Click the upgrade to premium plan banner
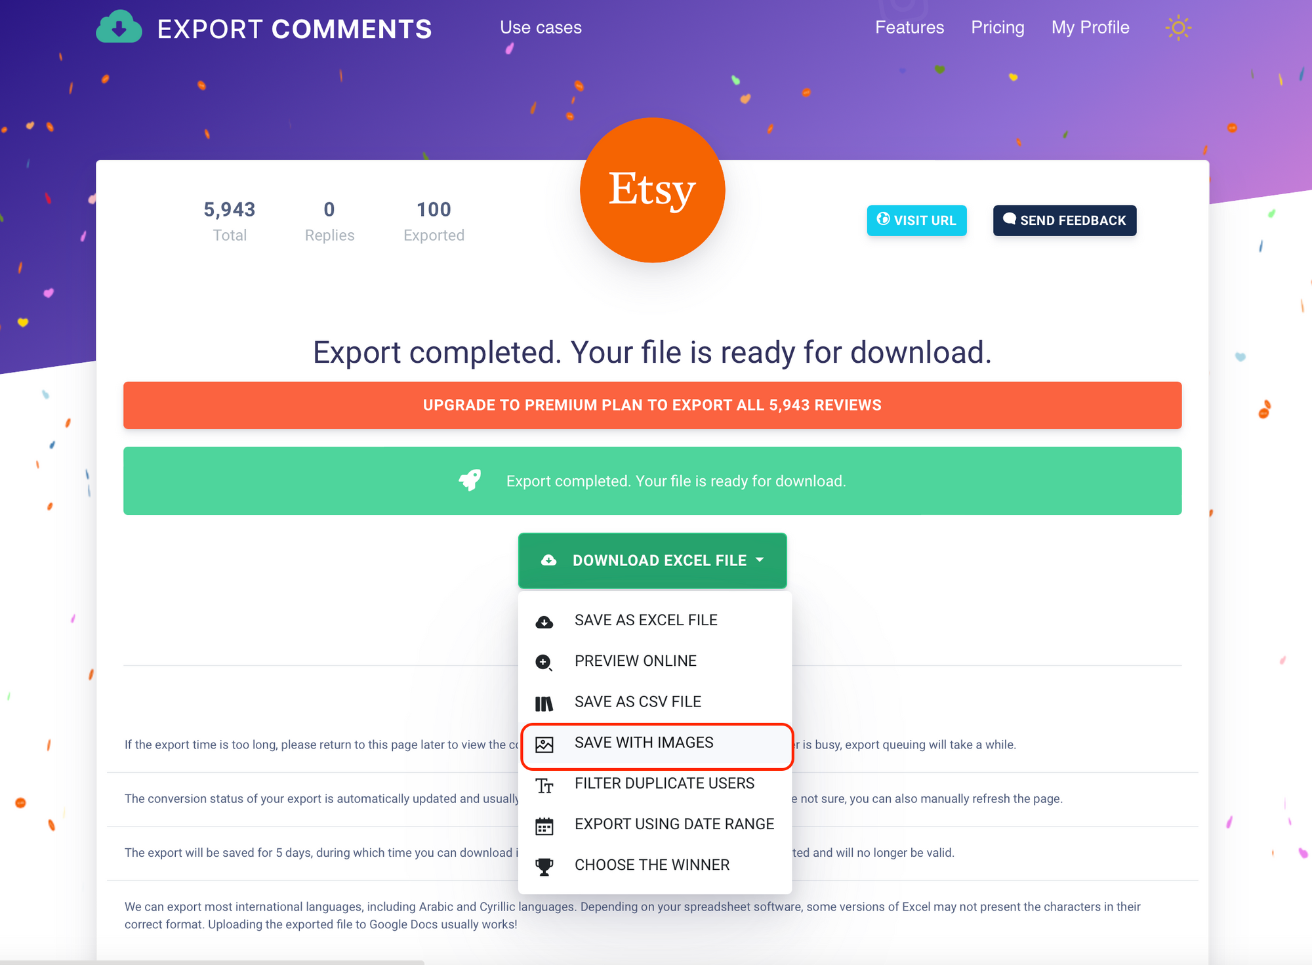The width and height of the screenshot is (1312, 965). point(652,405)
